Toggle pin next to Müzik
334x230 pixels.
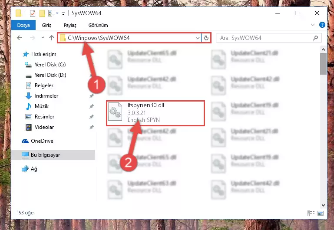click(91, 106)
